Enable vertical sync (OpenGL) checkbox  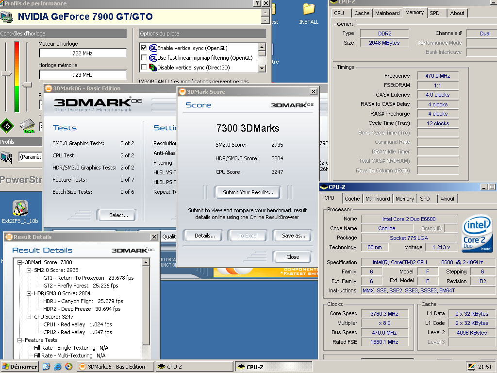pos(144,48)
